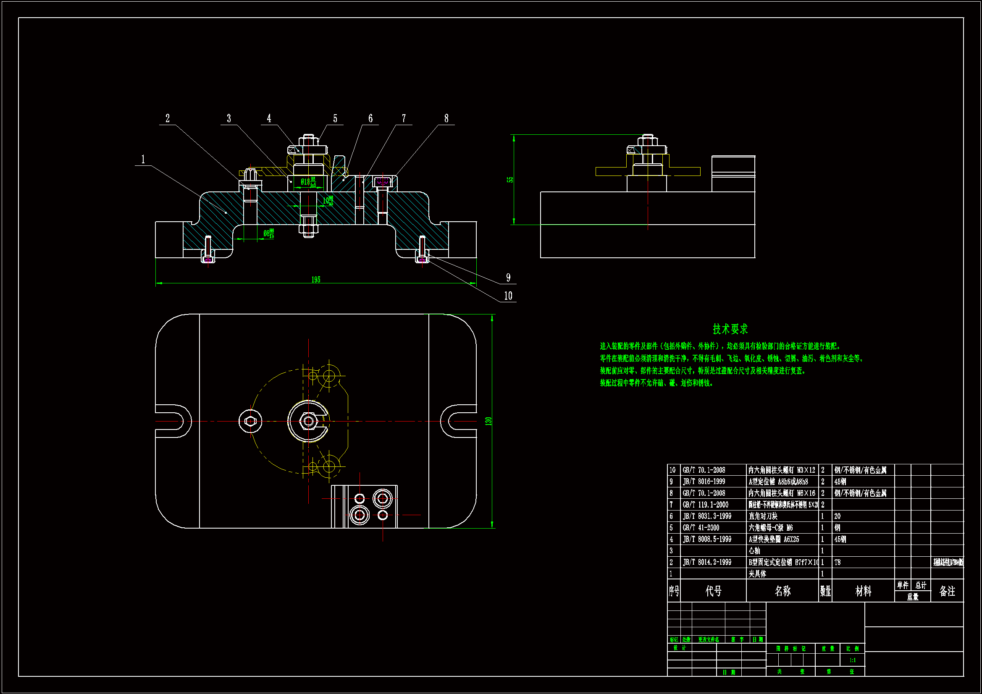Click the 备注 column header cell
Image resolution: width=982 pixels, height=694 pixels.
[x=947, y=591]
